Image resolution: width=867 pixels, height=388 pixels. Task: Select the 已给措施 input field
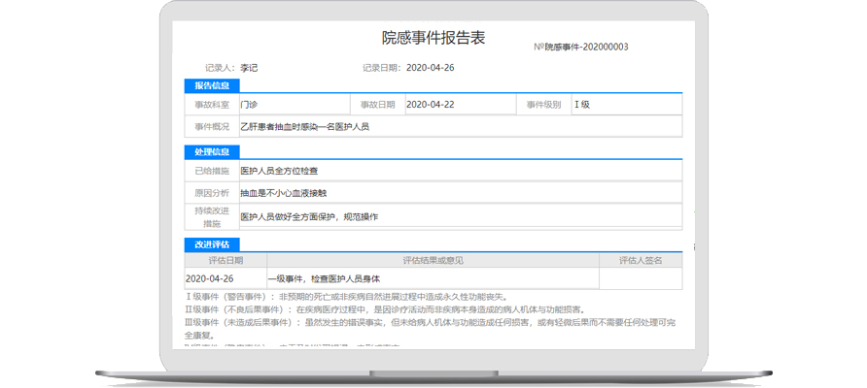pyautogui.click(x=459, y=171)
